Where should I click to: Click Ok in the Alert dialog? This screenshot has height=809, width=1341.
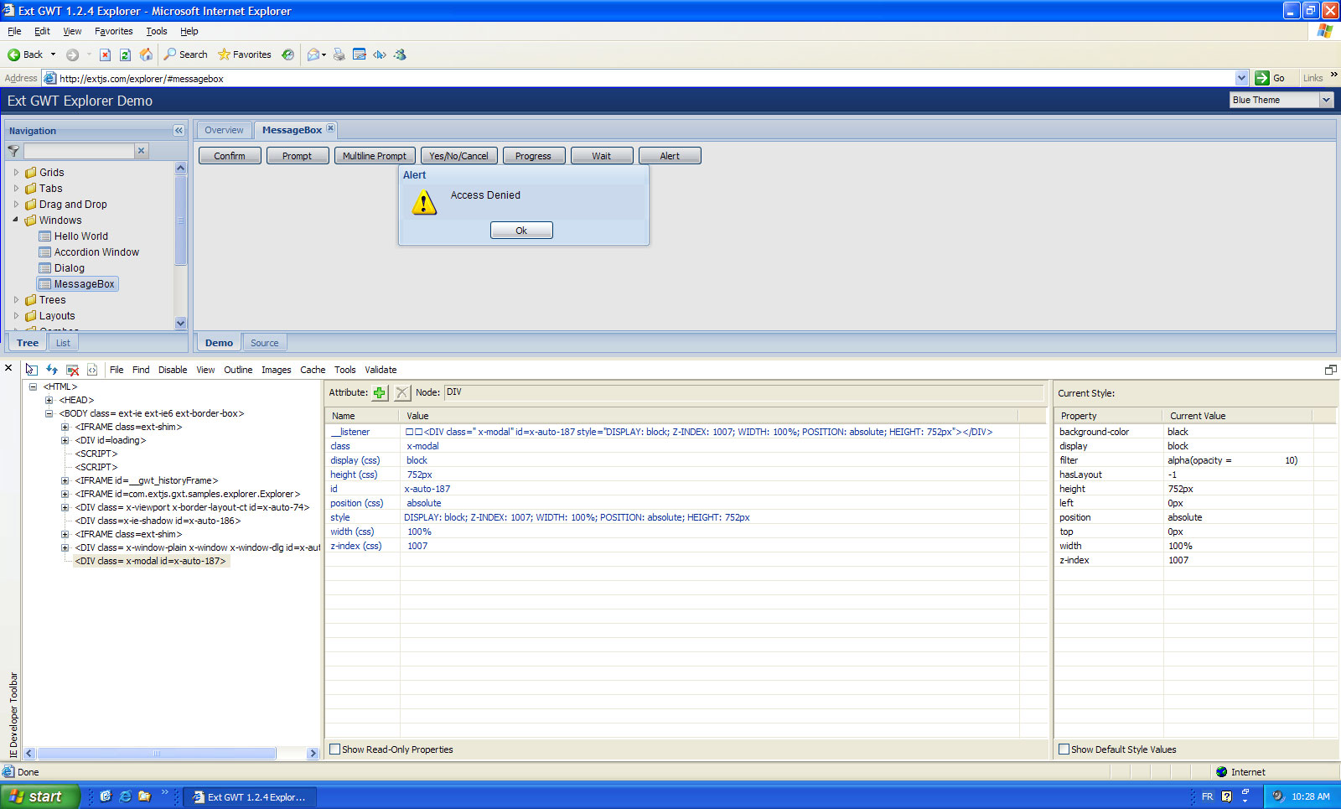point(521,231)
